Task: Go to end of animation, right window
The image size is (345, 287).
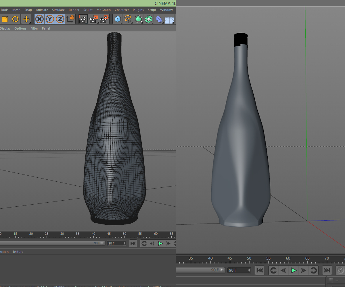Action: [327, 270]
